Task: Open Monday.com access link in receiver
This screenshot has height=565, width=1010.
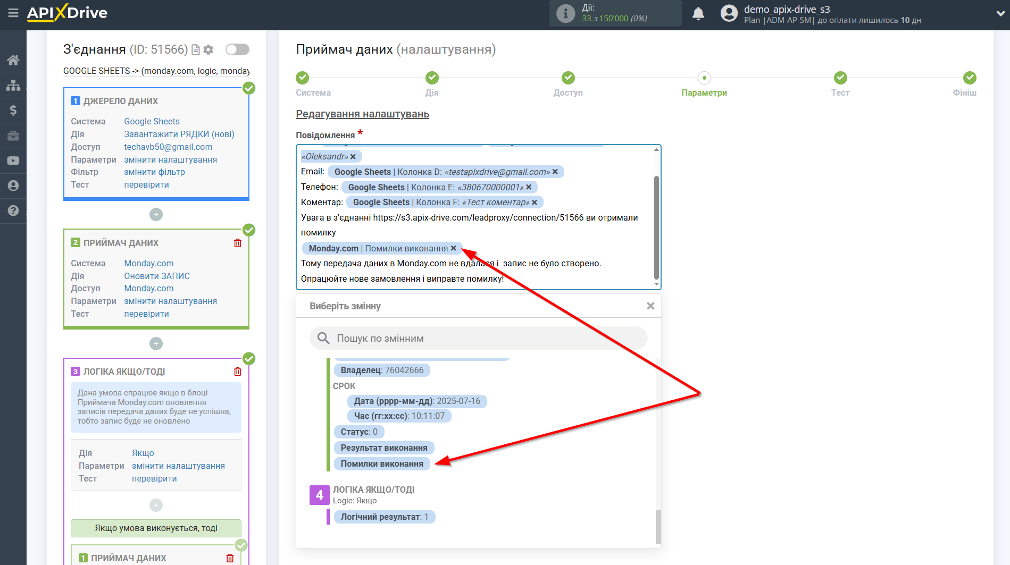Action: click(149, 289)
